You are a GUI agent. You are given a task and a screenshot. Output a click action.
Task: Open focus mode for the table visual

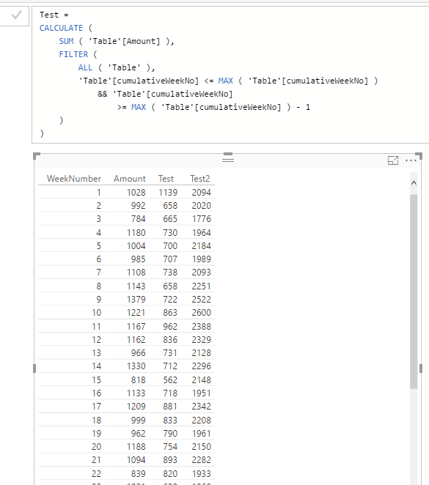pos(393,160)
